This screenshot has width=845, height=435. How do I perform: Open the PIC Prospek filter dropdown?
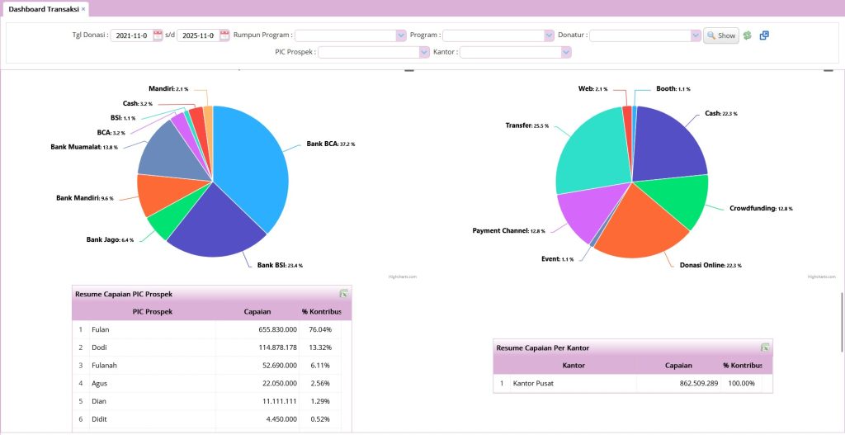pyautogui.click(x=423, y=52)
